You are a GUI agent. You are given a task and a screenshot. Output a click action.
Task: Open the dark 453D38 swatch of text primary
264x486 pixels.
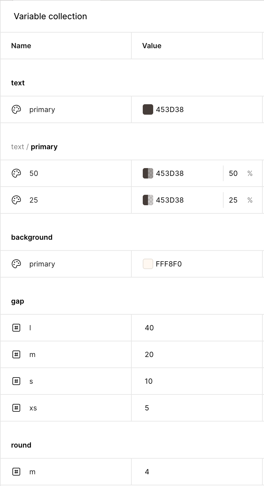click(148, 109)
